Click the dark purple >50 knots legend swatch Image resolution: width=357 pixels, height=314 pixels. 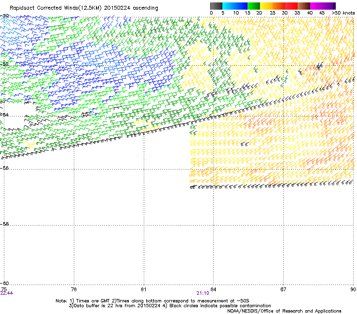click(334, 6)
